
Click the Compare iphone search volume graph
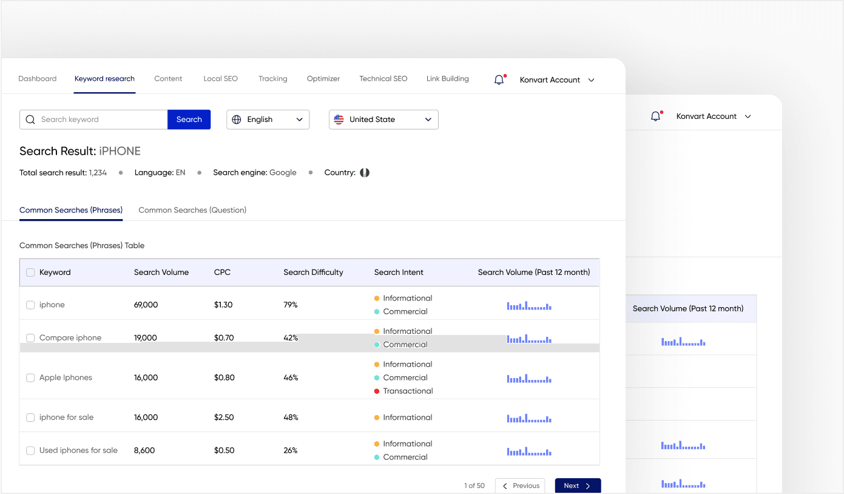[x=528, y=339]
